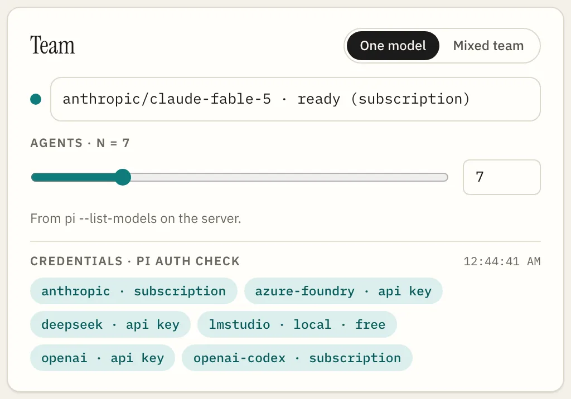Click the 12:44:41 AM timestamp
Viewport: 571px width, 399px height.
click(502, 261)
